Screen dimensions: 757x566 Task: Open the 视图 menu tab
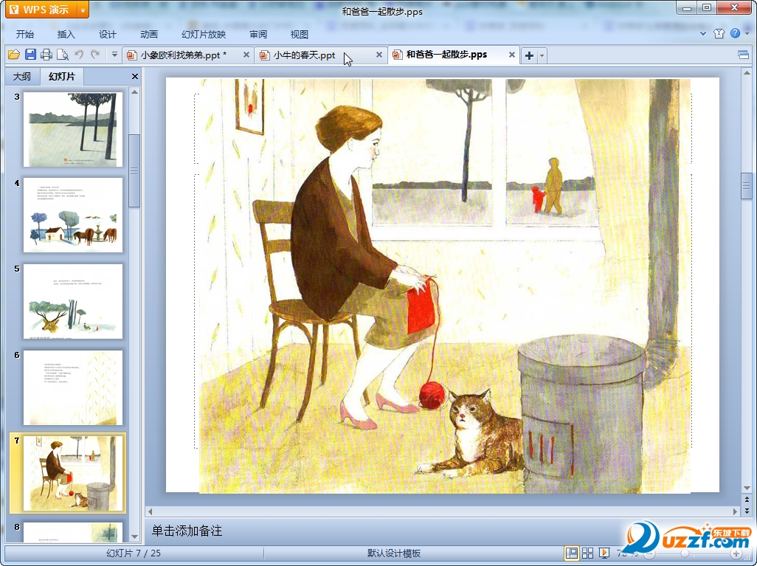[x=300, y=34]
